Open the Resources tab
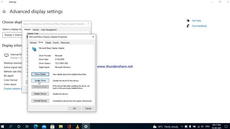This screenshot has height=129, width=230. (65, 43)
